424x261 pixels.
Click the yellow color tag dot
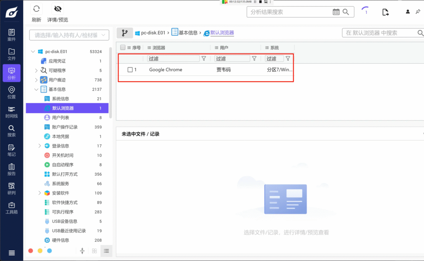pos(40,251)
